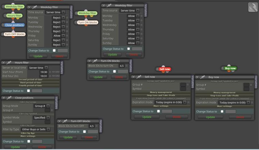Click Update in left Weekday filter (Friday Allow)
This screenshot has width=259, height=150.
point(38,56)
